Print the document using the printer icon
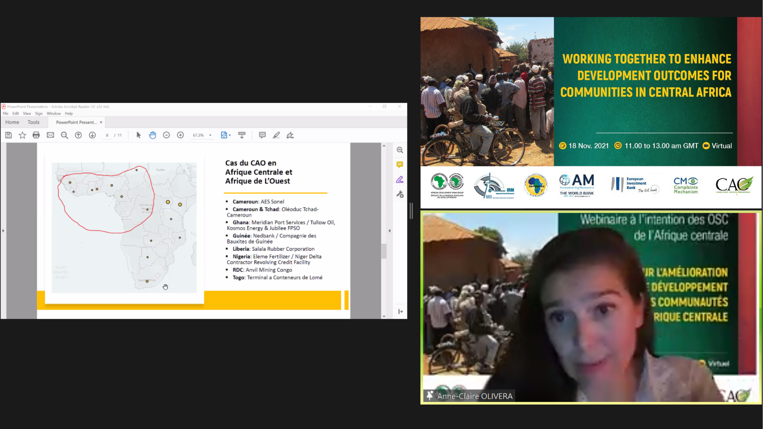Screen dimensions: 764x429 pyautogui.click(x=36, y=135)
